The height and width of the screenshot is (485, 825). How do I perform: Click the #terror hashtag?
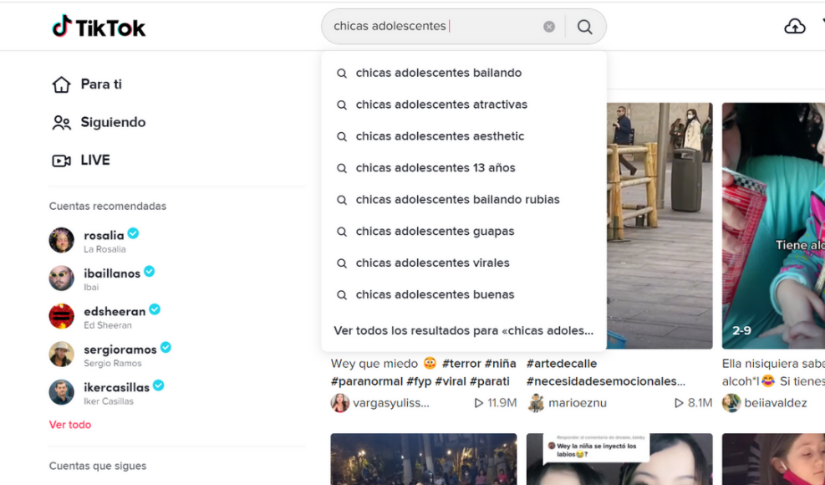click(461, 364)
